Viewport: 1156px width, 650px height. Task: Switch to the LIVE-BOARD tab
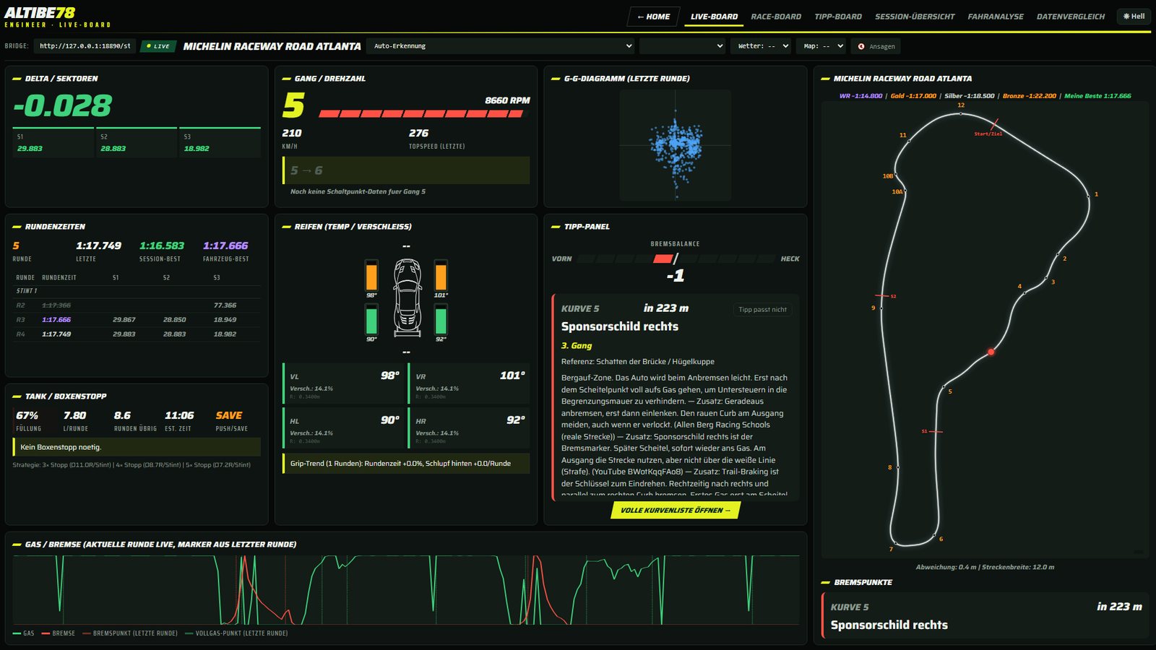tap(714, 17)
